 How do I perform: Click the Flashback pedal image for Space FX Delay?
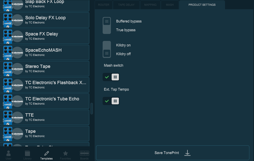(x=8, y=36)
